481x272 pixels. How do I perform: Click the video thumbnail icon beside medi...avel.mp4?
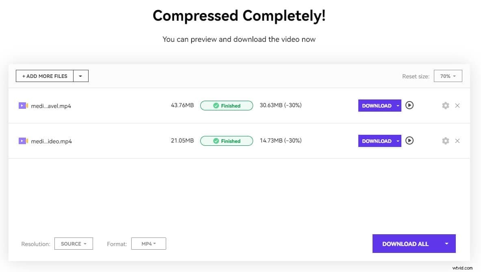(x=24, y=106)
